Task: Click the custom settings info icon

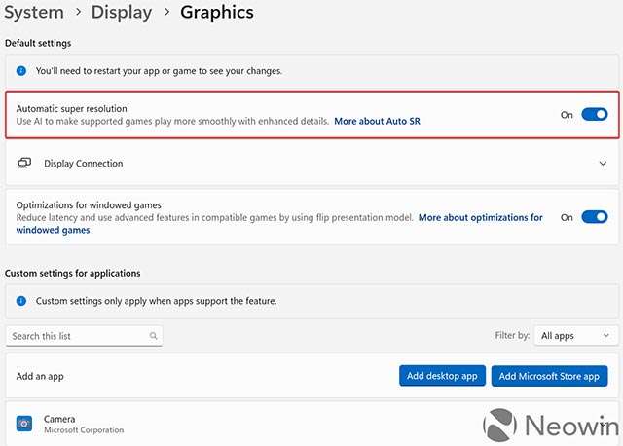Action: point(21,302)
